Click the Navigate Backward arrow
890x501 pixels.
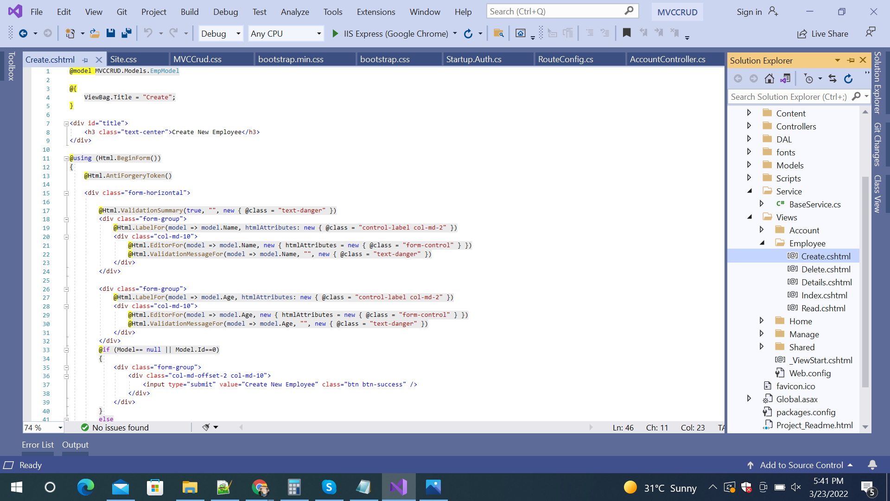pos(738,78)
